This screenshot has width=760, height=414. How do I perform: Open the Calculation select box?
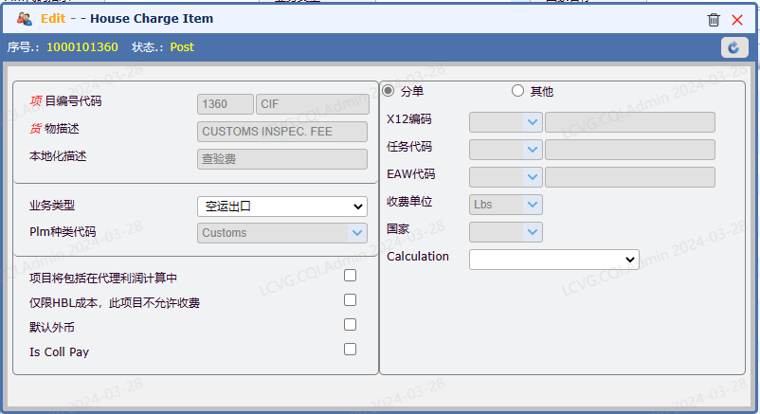[554, 260]
